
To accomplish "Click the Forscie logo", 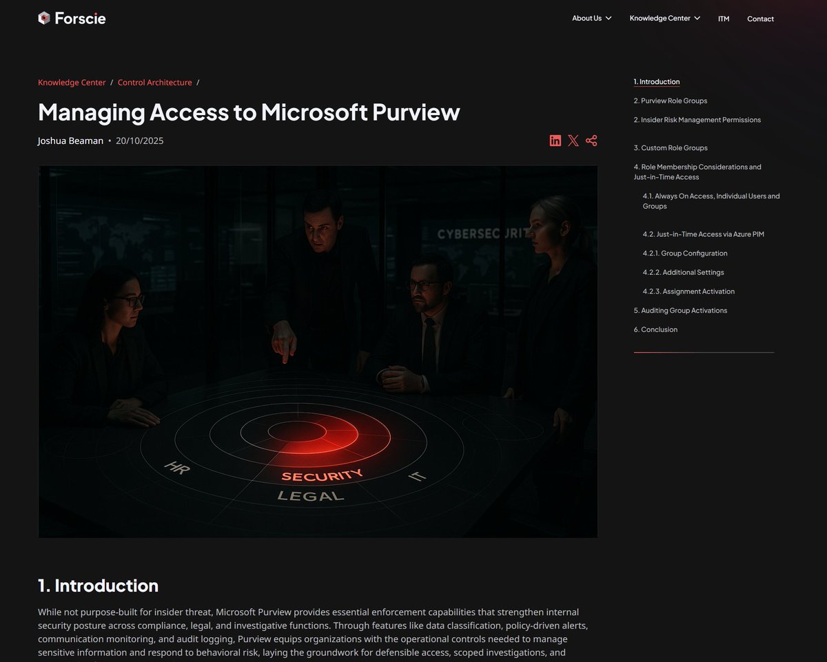I will (x=72, y=18).
